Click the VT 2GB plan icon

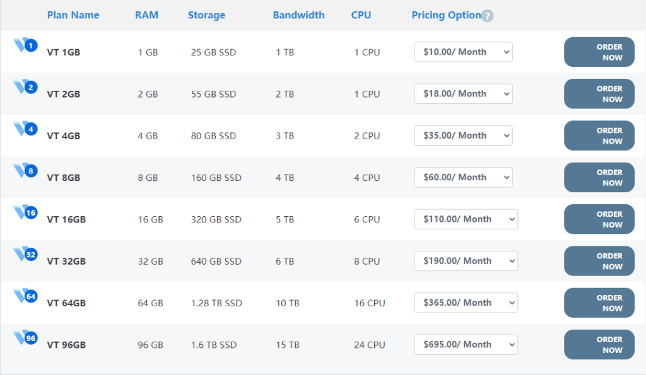tap(25, 87)
